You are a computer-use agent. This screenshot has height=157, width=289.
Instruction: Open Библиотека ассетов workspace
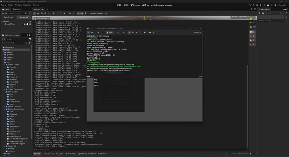click(x=162, y=5)
